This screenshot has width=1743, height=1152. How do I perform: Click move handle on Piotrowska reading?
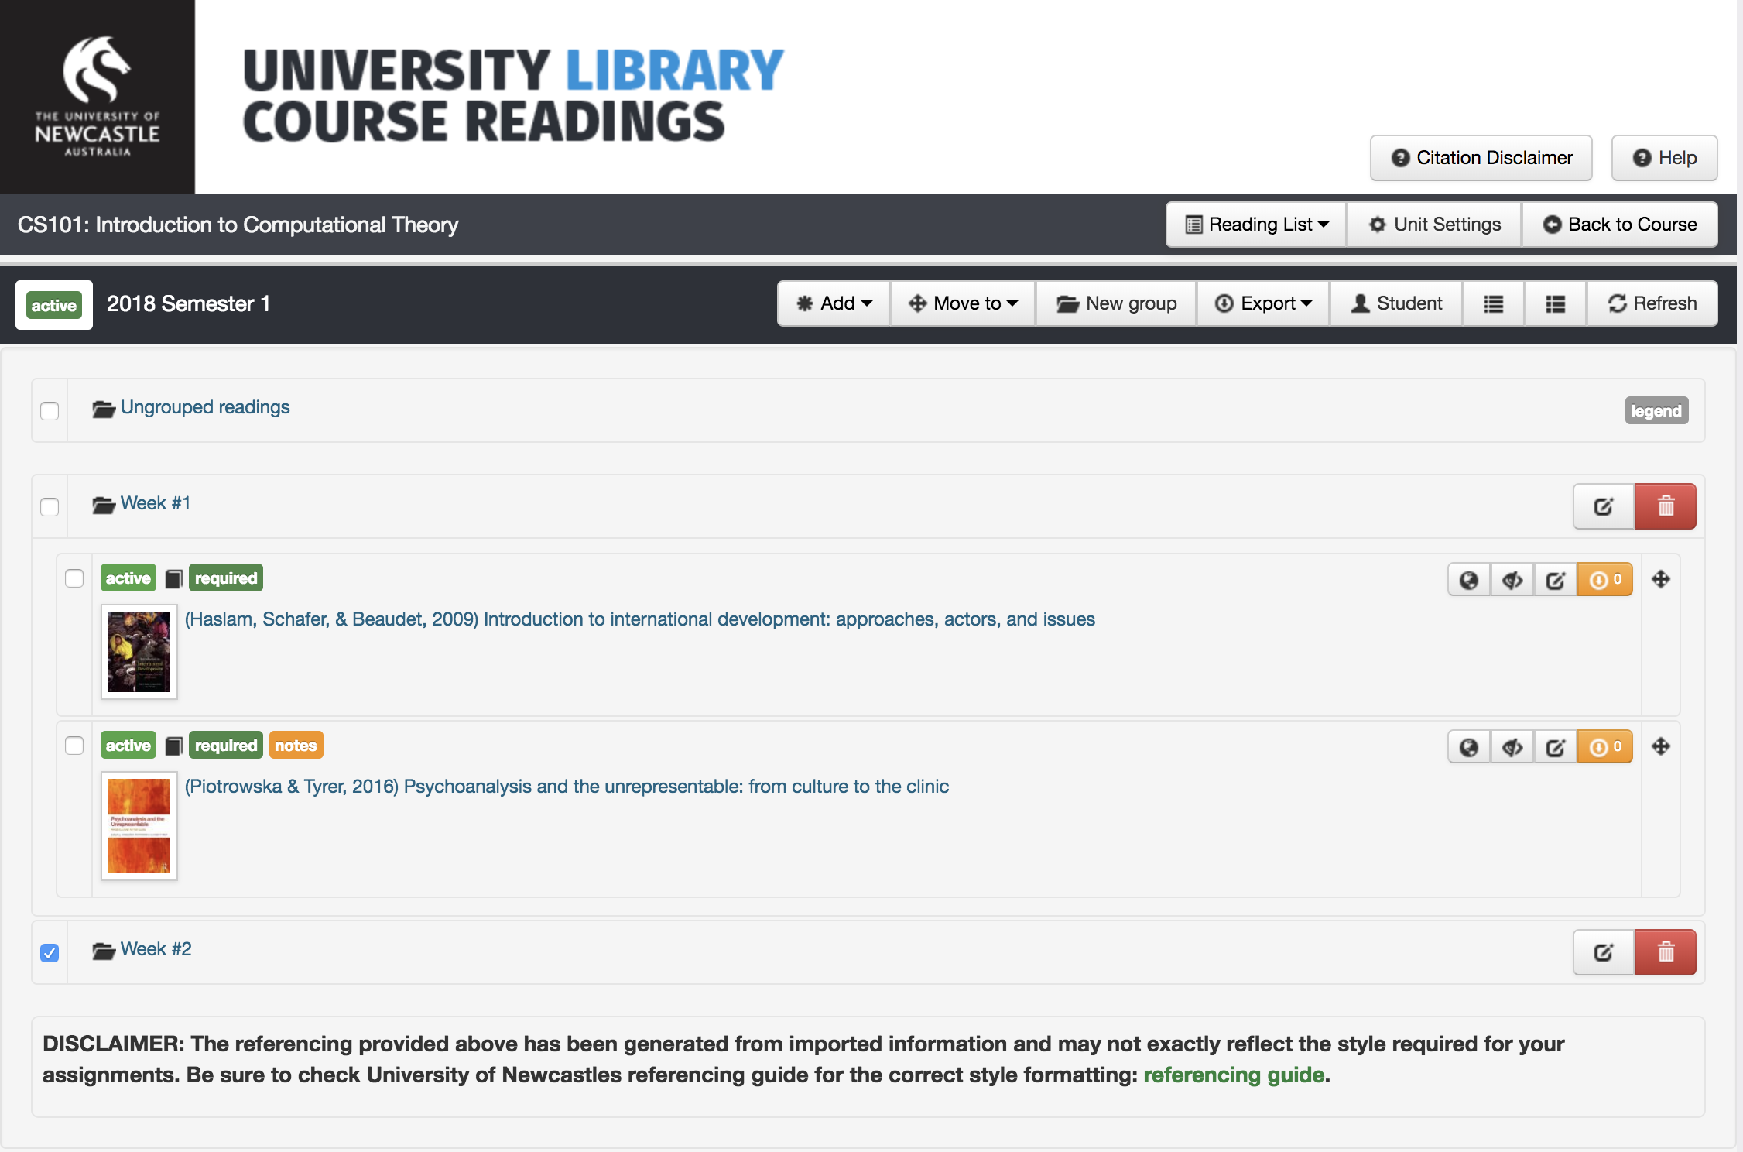pos(1660,746)
